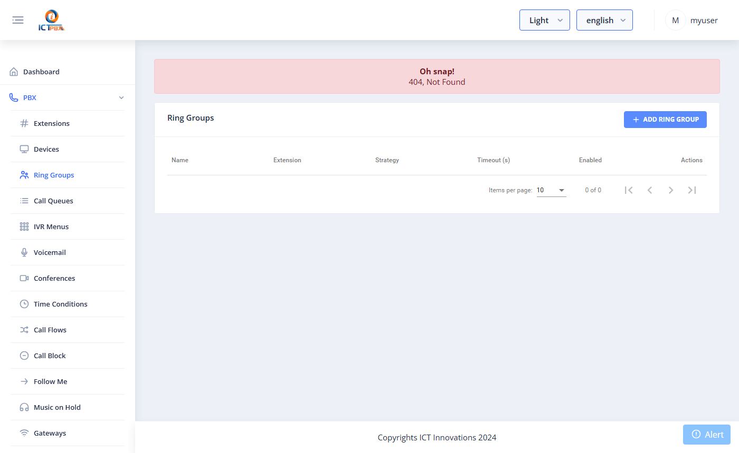Viewport: 739px width, 453px height.
Task: Click the Call Queues list icon
Action: [x=24, y=201]
